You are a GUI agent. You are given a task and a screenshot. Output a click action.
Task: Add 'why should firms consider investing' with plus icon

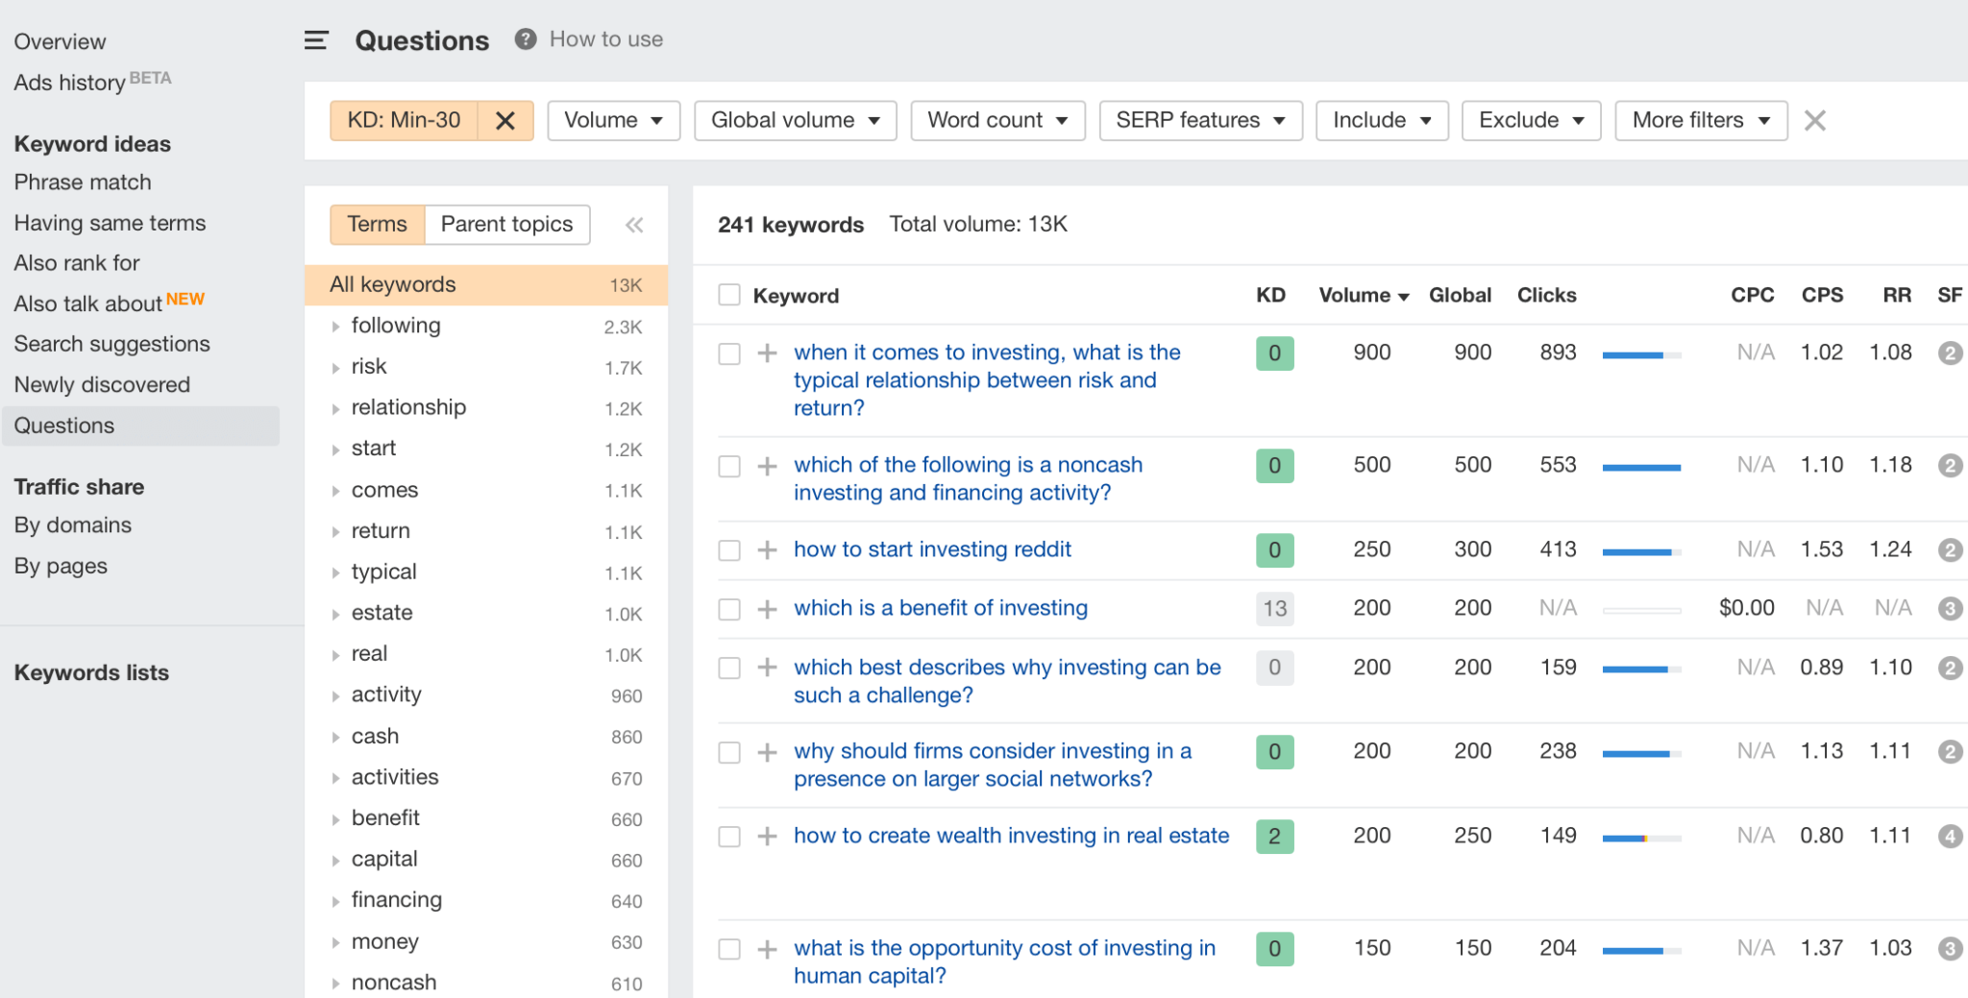(x=767, y=752)
